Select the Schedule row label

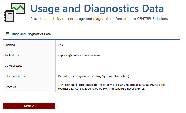tap(10, 87)
